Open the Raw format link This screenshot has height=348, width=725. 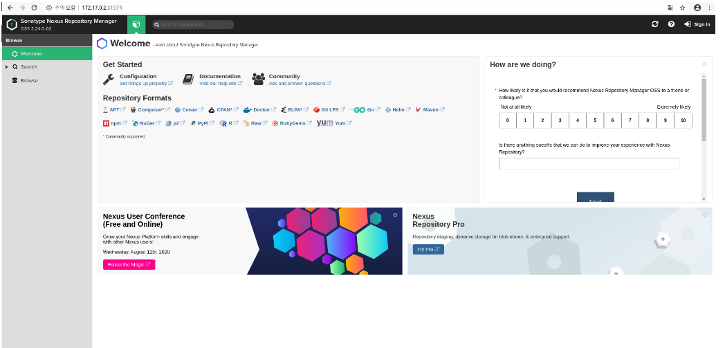(x=256, y=123)
